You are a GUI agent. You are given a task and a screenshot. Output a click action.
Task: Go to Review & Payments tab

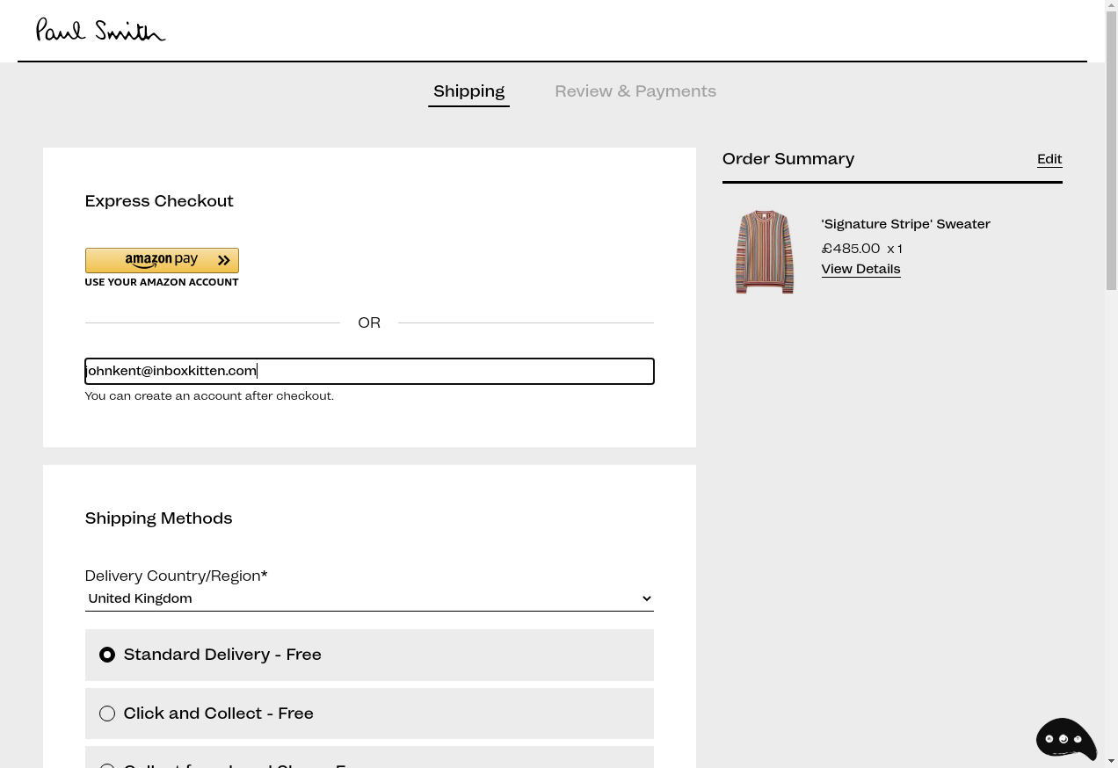(x=635, y=91)
